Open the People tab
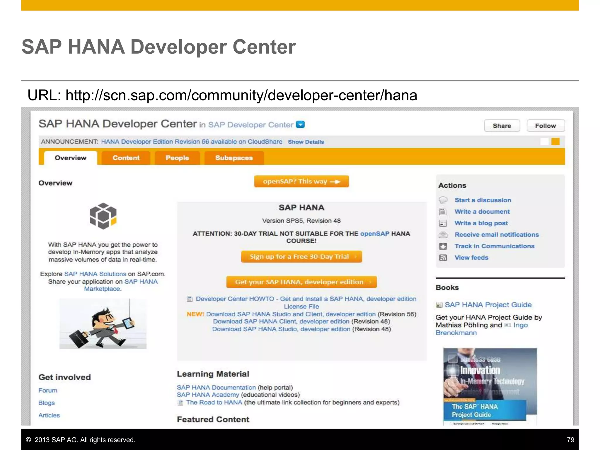Screen dimensions: 600x450 pos(177,158)
